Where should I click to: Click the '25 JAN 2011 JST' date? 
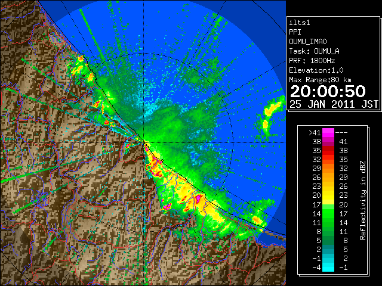coord(334,104)
